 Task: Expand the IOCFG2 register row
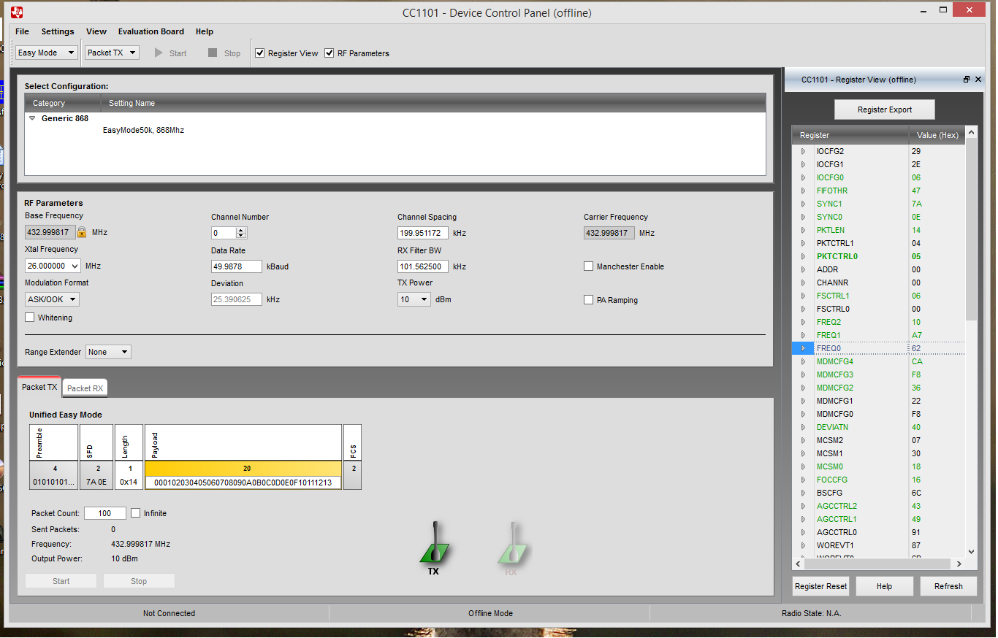pos(803,151)
